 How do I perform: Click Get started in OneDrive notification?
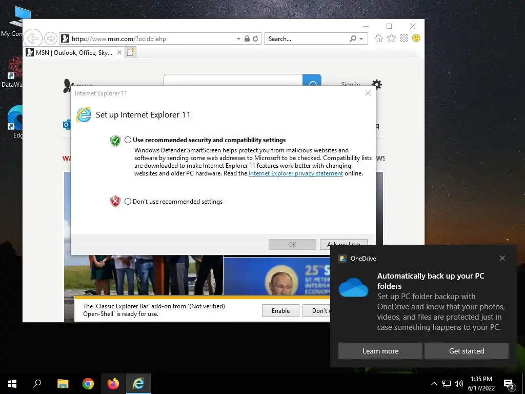(467, 351)
